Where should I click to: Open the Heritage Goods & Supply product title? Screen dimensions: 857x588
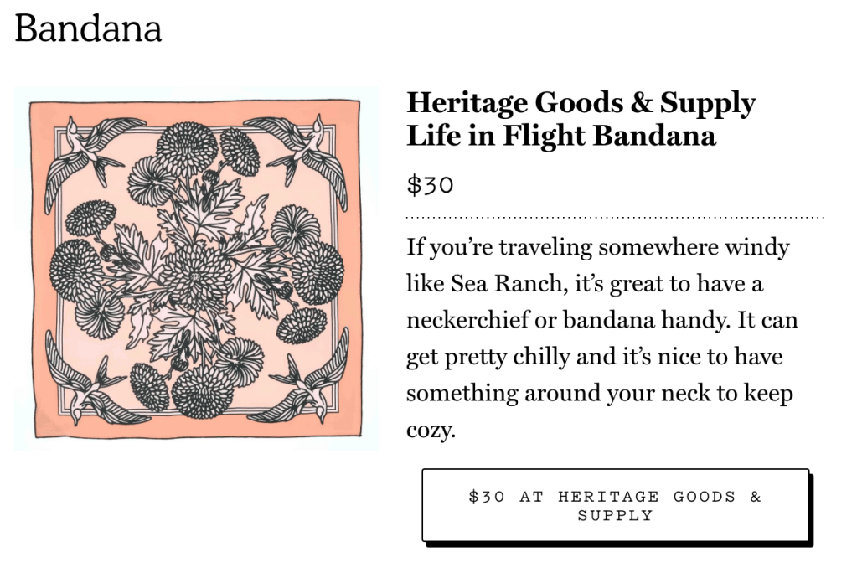[x=581, y=104]
